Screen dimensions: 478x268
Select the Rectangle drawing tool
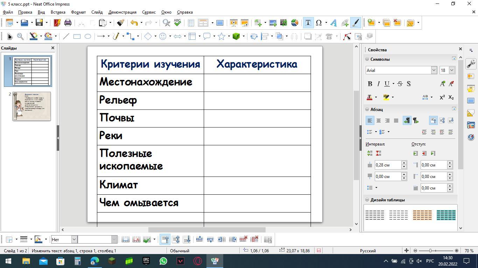[x=77, y=36]
